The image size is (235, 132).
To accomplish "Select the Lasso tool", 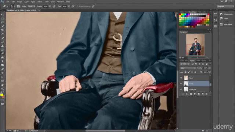I will 3,22.
